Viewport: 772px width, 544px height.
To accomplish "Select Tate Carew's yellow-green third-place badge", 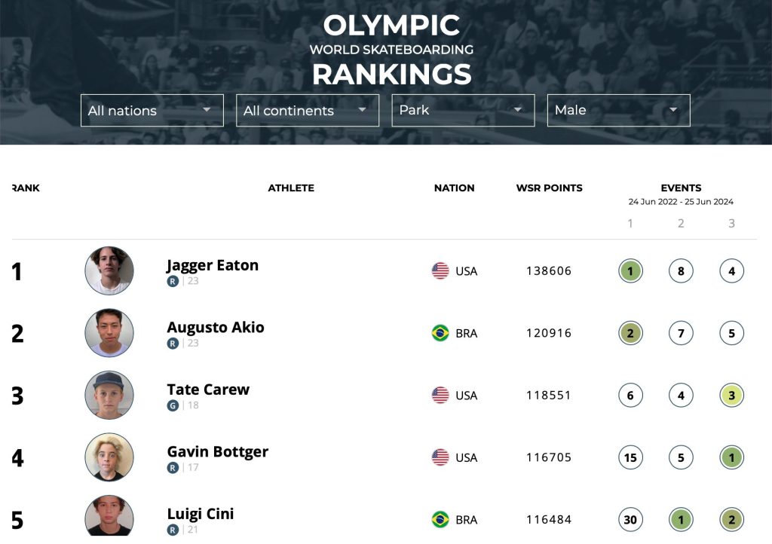I will [731, 396].
